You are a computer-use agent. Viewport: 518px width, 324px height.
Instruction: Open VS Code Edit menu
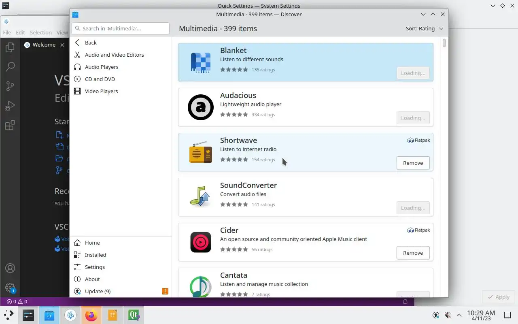click(20, 32)
